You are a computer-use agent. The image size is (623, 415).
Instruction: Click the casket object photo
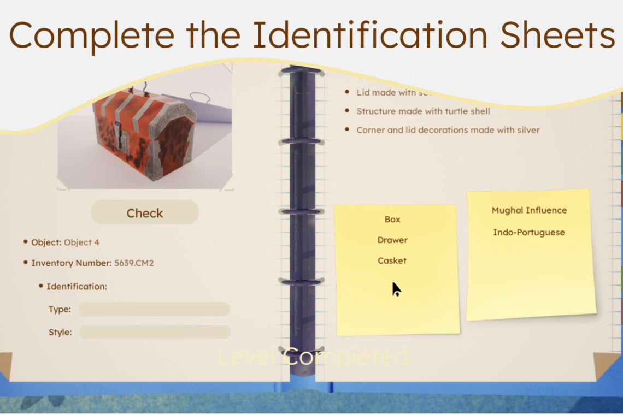(145, 131)
